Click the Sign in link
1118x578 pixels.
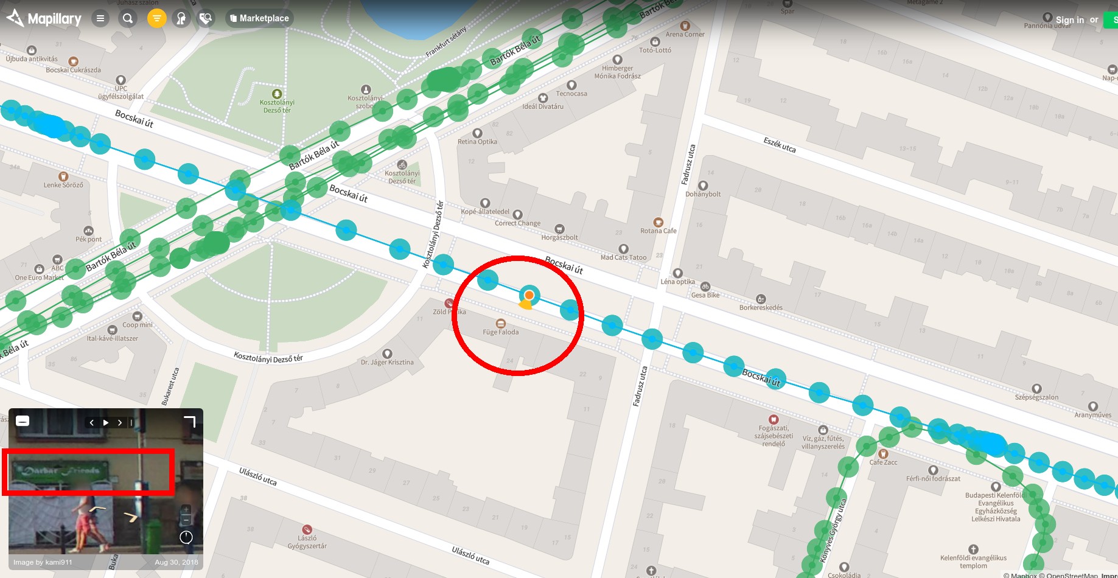point(1069,20)
